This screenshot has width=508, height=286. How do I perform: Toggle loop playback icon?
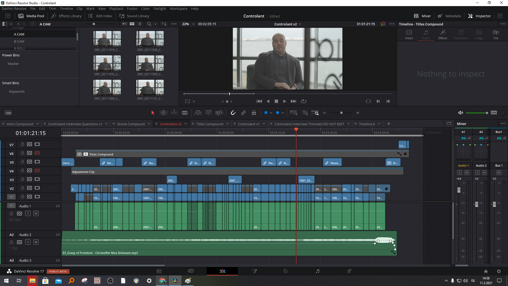point(303,101)
